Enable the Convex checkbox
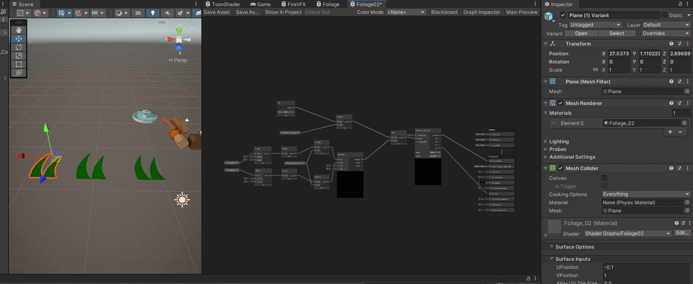693x284 pixels. coord(605,178)
